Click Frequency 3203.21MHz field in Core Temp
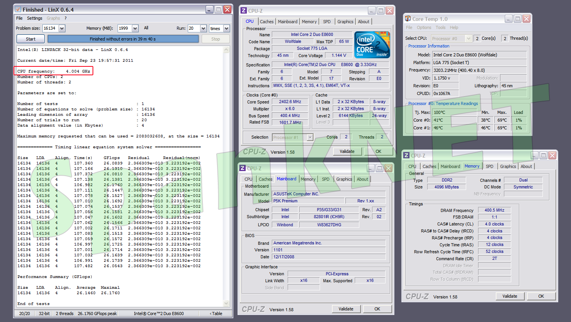 479,70
